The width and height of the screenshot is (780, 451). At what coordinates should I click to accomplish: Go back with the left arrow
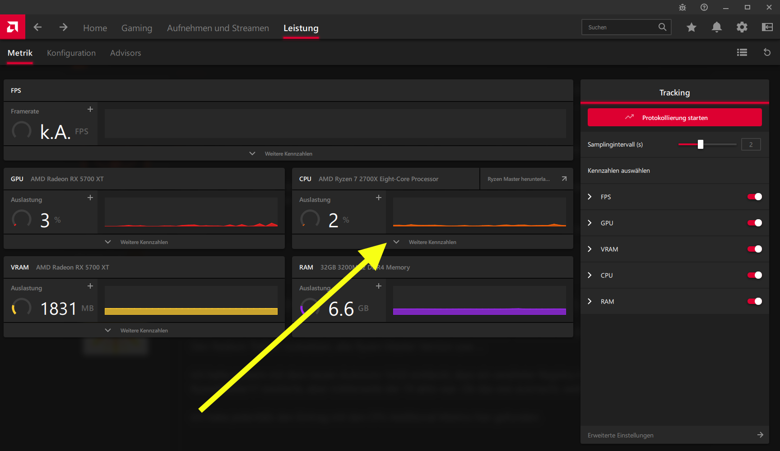click(37, 28)
